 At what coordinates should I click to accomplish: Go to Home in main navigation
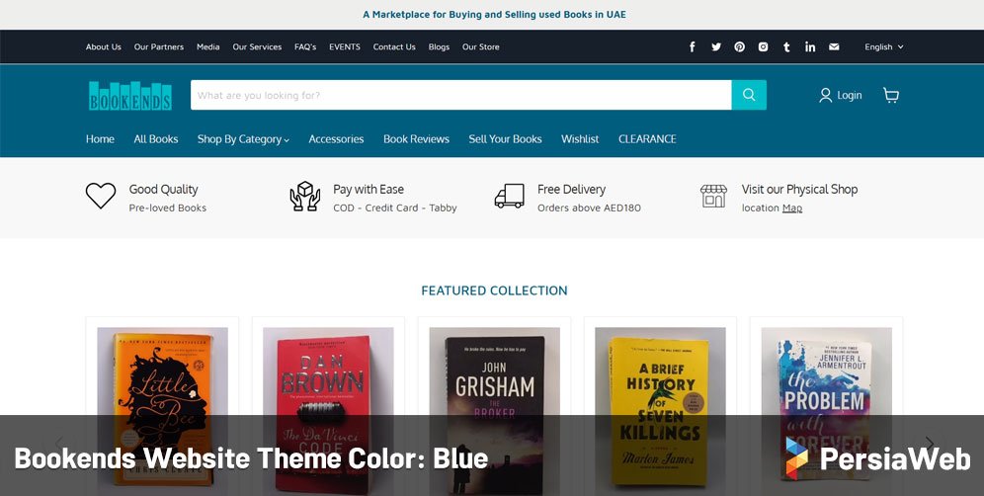(x=100, y=139)
